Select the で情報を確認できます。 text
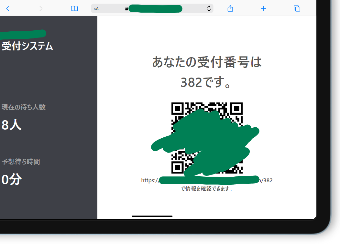This screenshot has width=340, height=244. [x=207, y=189]
